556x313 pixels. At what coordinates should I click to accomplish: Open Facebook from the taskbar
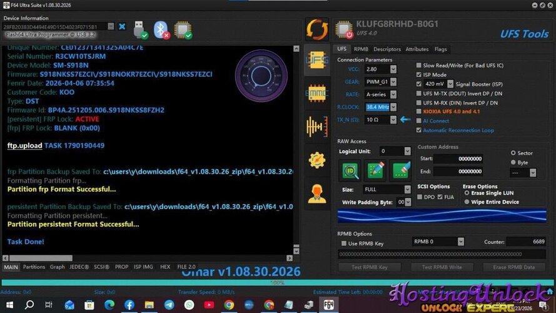[129, 304]
